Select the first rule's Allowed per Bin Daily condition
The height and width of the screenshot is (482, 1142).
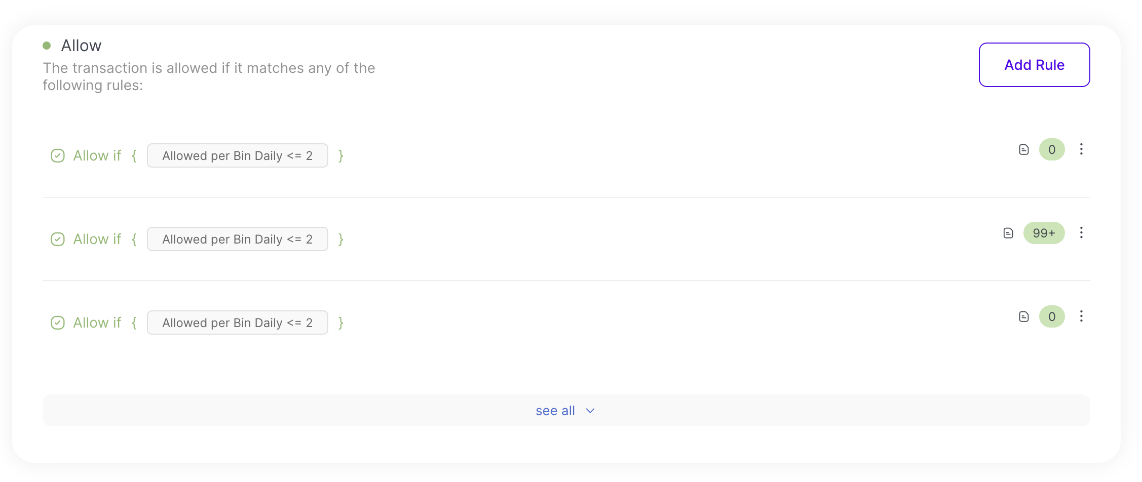[x=237, y=155]
